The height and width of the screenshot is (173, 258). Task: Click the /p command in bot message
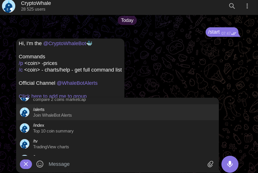pyautogui.click(x=21, y=63)
